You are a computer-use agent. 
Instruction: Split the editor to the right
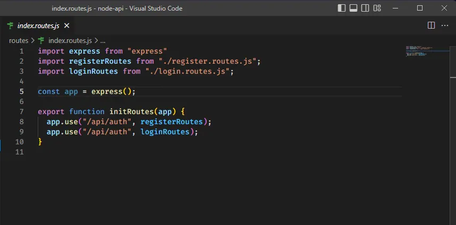431,25
